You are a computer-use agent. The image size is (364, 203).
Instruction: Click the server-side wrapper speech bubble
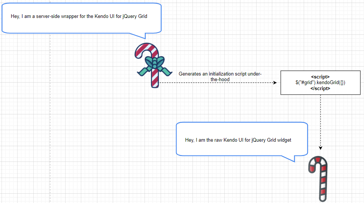click(82, 18)
